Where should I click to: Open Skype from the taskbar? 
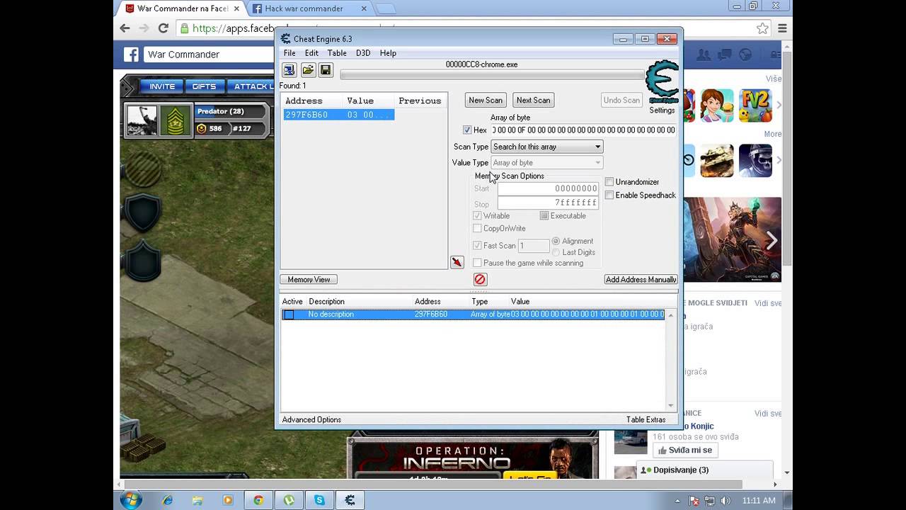coord(319,500)
